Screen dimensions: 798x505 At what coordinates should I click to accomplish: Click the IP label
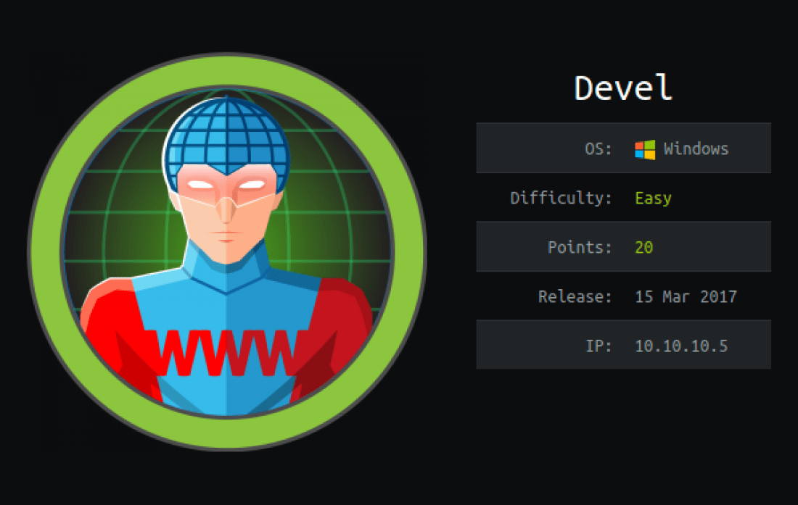point(598,346)
